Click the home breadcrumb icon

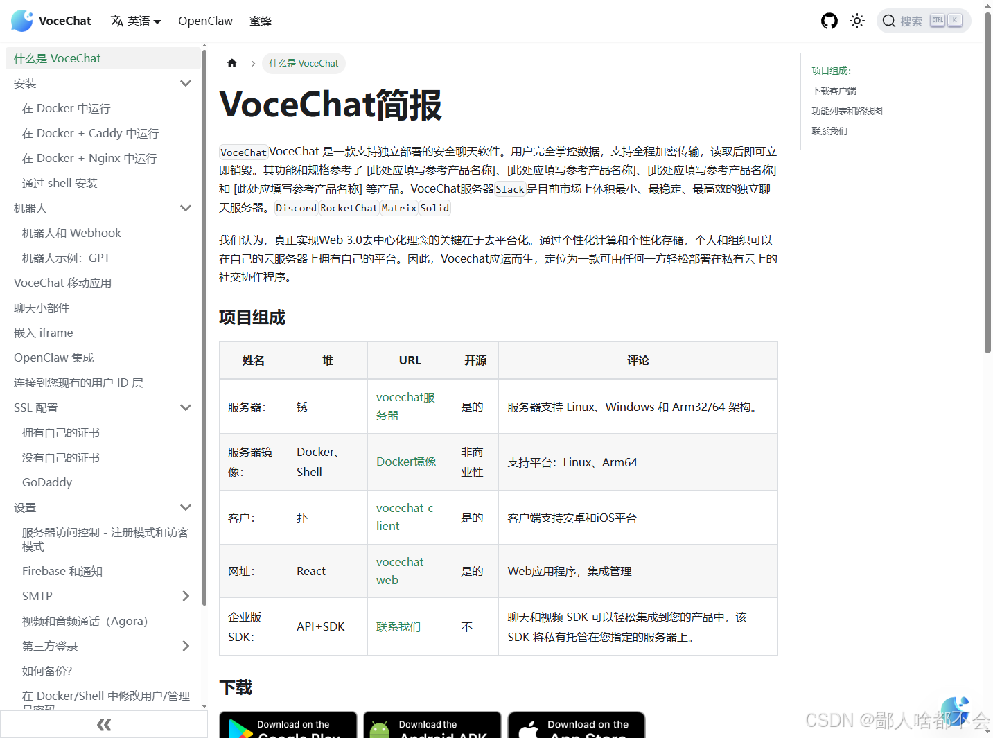(232, 63)
